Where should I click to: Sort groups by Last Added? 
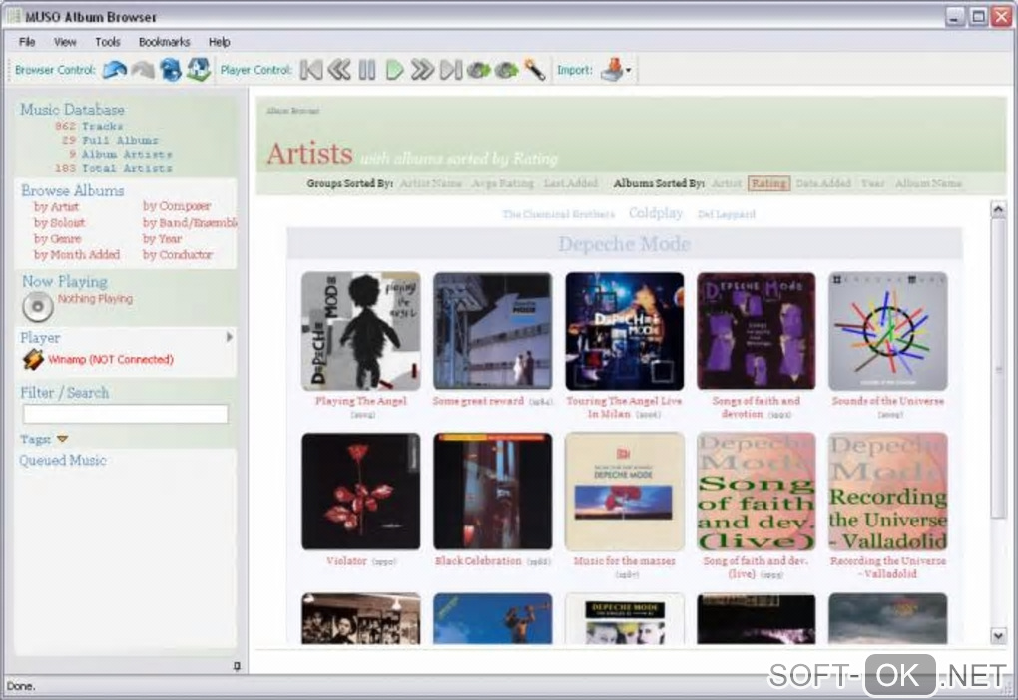pos(571,183)
